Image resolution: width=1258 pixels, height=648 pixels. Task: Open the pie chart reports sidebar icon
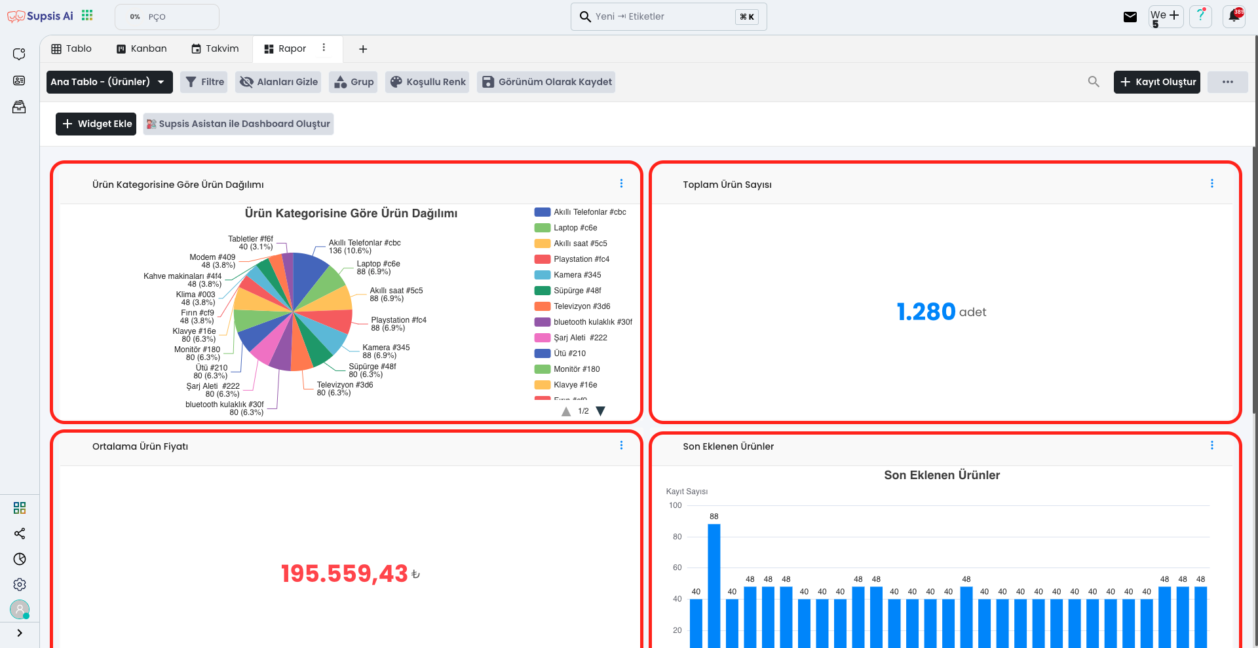[x=20, y=559]
